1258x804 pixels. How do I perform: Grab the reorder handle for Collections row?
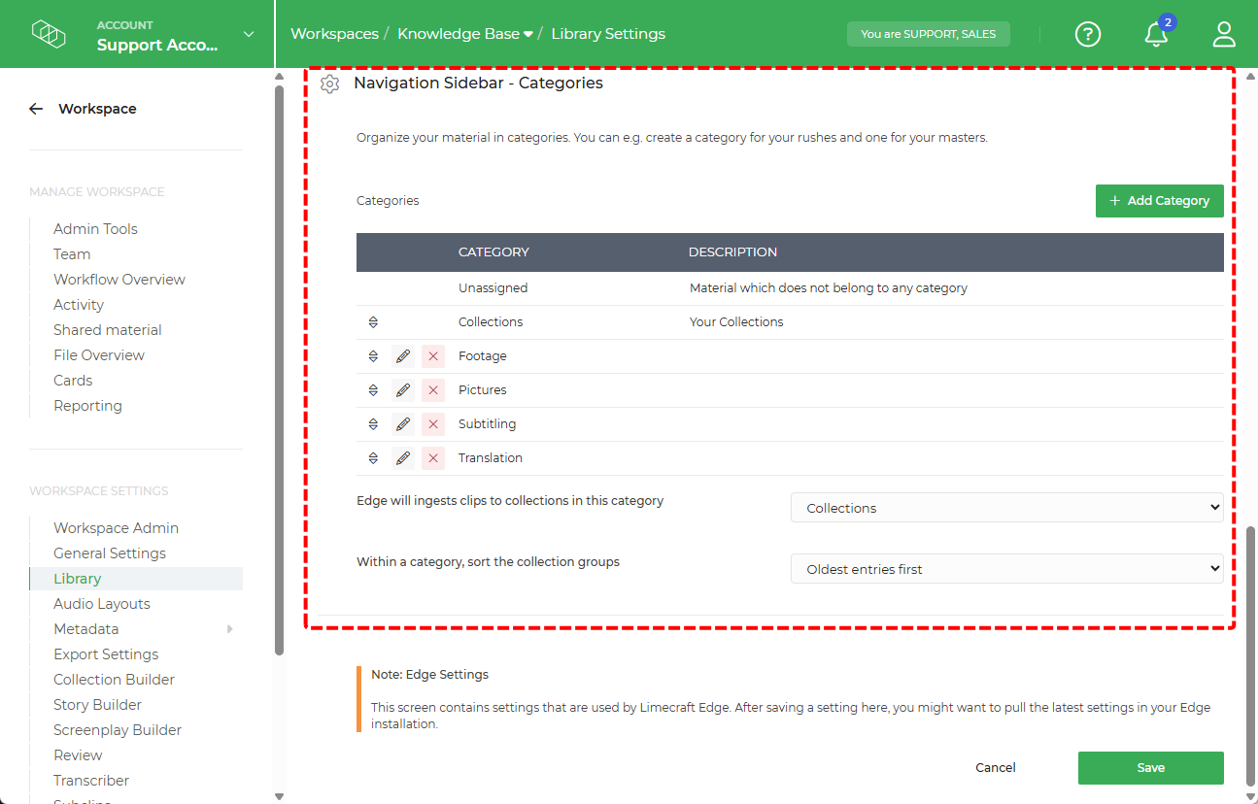[373, 321]
